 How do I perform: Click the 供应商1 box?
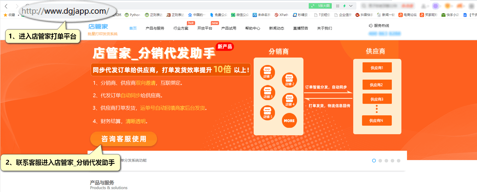pos(377,67)
